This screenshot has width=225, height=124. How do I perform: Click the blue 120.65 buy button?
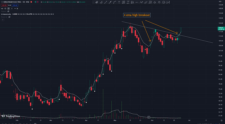pos(15,5)
